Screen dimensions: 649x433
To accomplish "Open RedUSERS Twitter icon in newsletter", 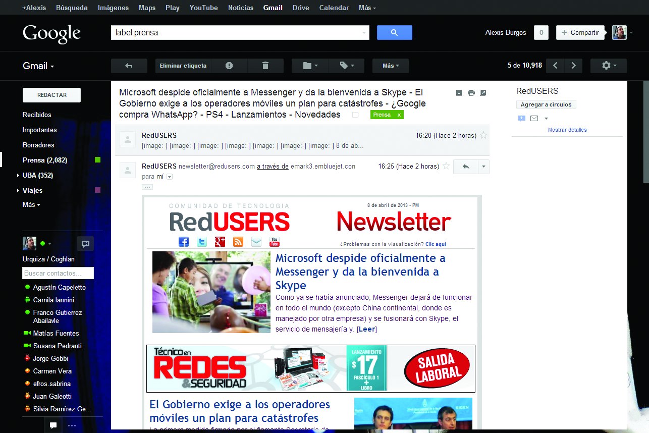I will pyautogui.click(x=202, y=241).
